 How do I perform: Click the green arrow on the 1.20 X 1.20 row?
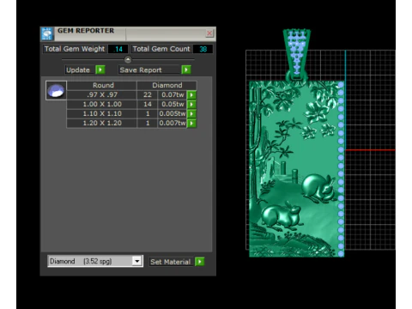click(191, 123)
